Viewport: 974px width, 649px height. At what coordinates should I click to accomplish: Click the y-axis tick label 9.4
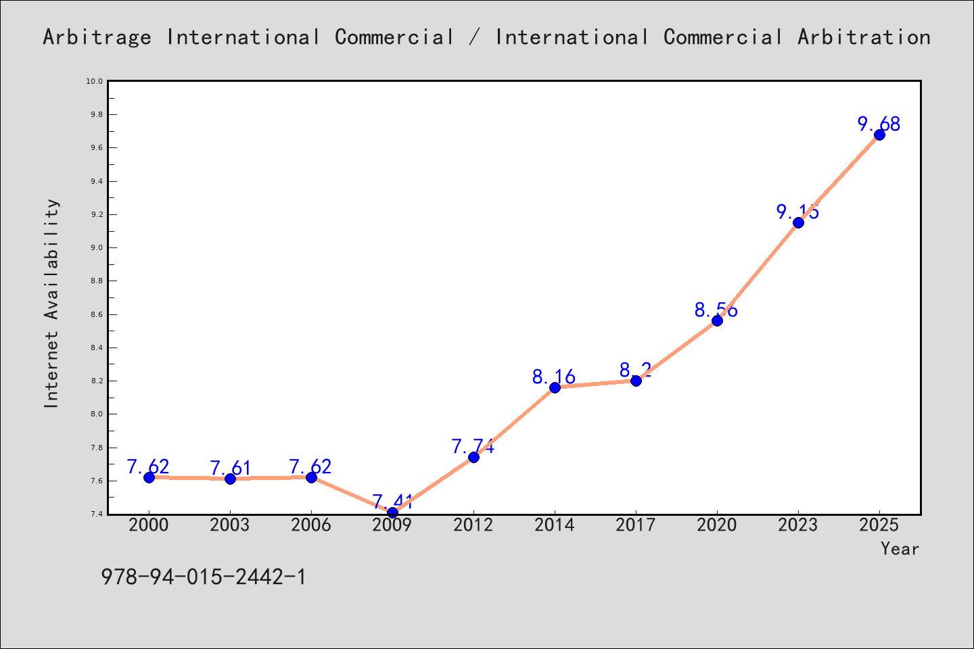[x=97, y=181]
